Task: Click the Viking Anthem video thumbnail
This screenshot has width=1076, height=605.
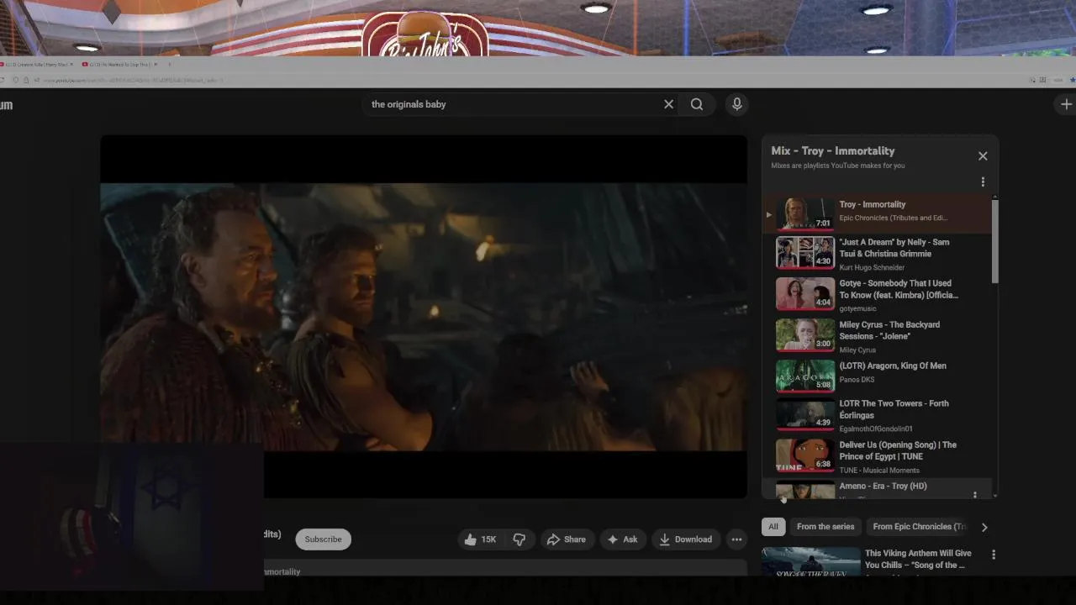Action: point(811,561)
